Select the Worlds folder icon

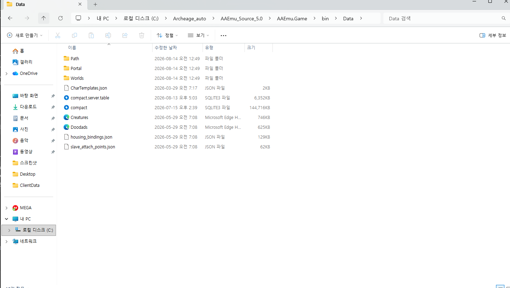coord(66,78)
